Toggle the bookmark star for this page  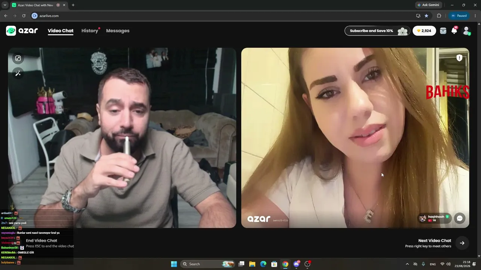(426, 16)
